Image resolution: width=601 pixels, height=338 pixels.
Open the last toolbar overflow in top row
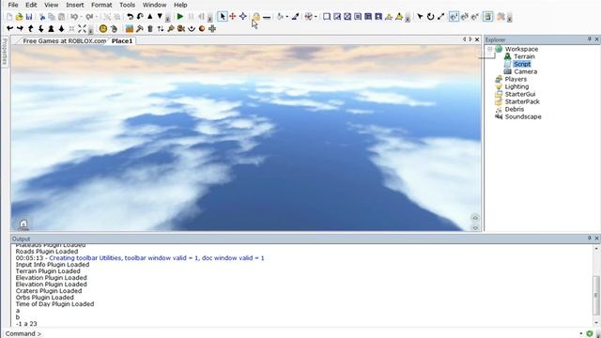(x=509, y=18)
